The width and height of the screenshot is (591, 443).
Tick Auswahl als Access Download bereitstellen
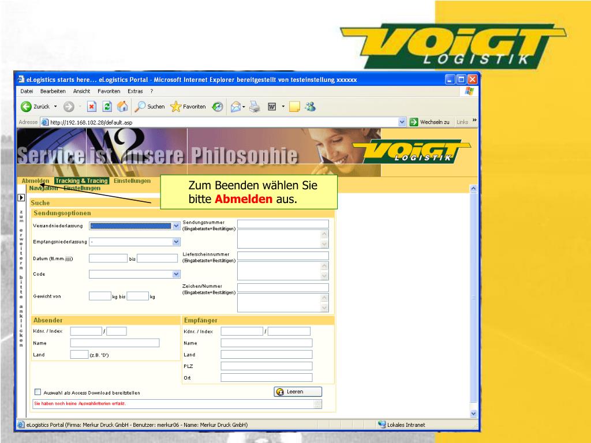click(38, 392)
